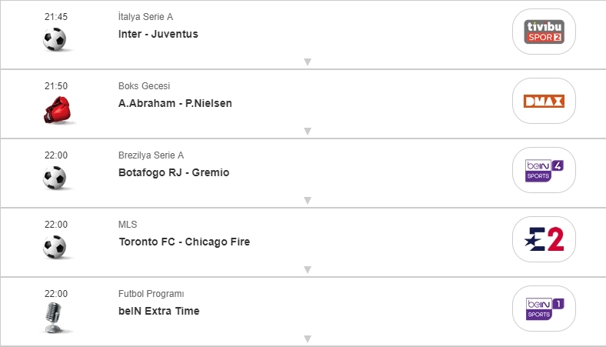Open the Tivibu Spor 2 channel logo
This screenshot has width=606, height=347.
(x=544, y=32)
